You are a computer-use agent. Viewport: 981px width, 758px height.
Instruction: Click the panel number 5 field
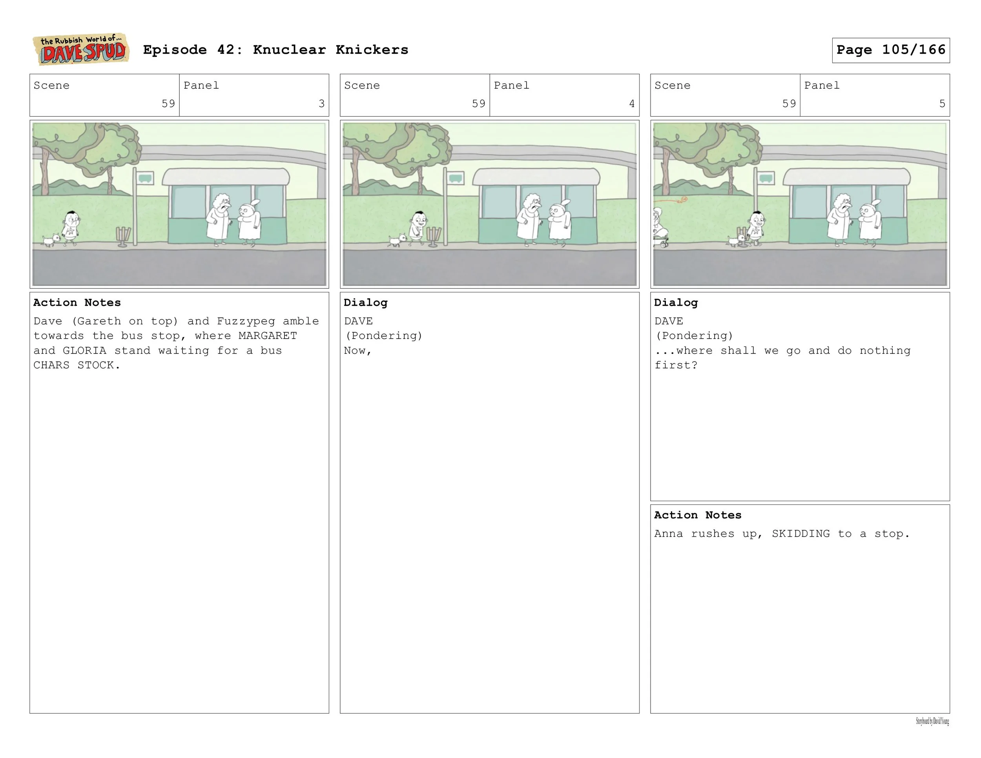pyautogui.click(x=874, y=95)
